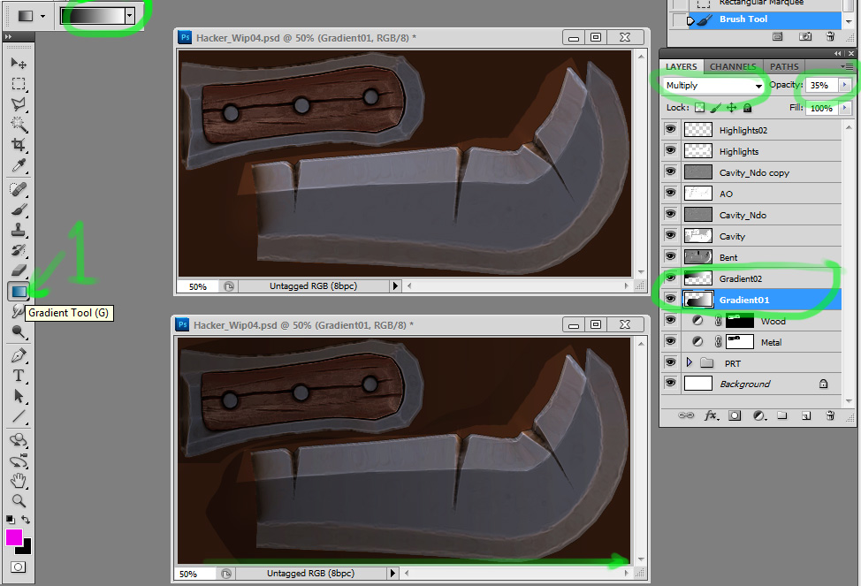The height and width of the screenshot is (586, 861).
Task: Click the foreground magenta color swatch
Action: click(x=13, y=536)
